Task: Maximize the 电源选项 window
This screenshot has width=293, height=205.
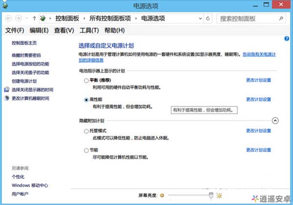Action: [x=266, y=5]
